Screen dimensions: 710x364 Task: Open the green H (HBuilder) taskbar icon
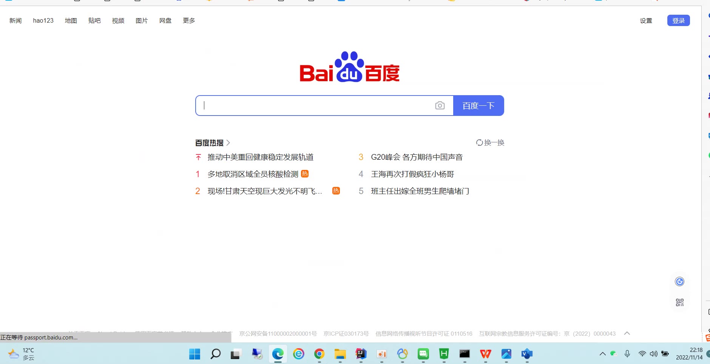point(444,354)
